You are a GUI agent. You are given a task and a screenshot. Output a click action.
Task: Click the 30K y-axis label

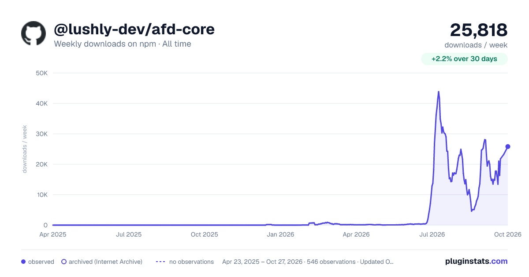pyautogui.click(x=41, y=134)
